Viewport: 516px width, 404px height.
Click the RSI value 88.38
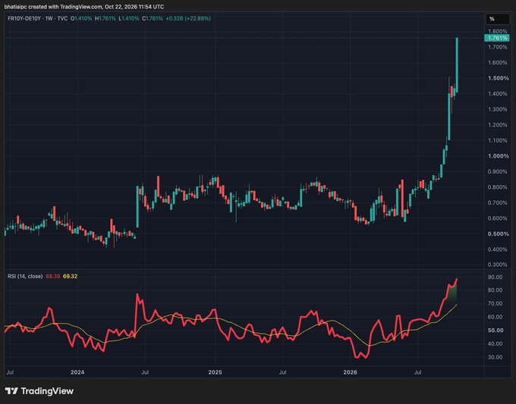(x=52, y=276)
